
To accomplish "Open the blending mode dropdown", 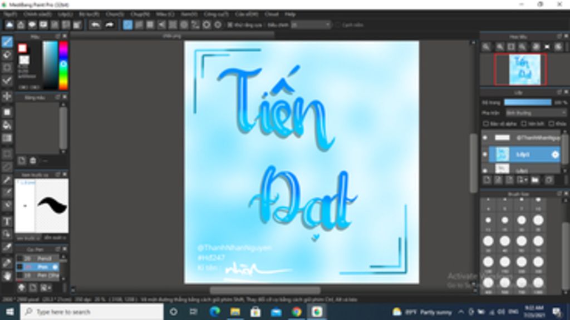I will coord(536,113).
